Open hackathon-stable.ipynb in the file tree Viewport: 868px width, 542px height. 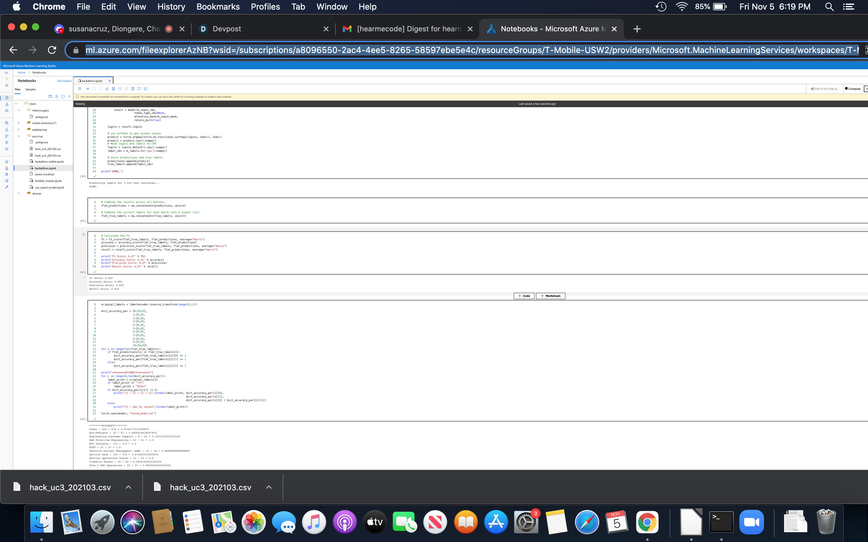pos(49,162)
